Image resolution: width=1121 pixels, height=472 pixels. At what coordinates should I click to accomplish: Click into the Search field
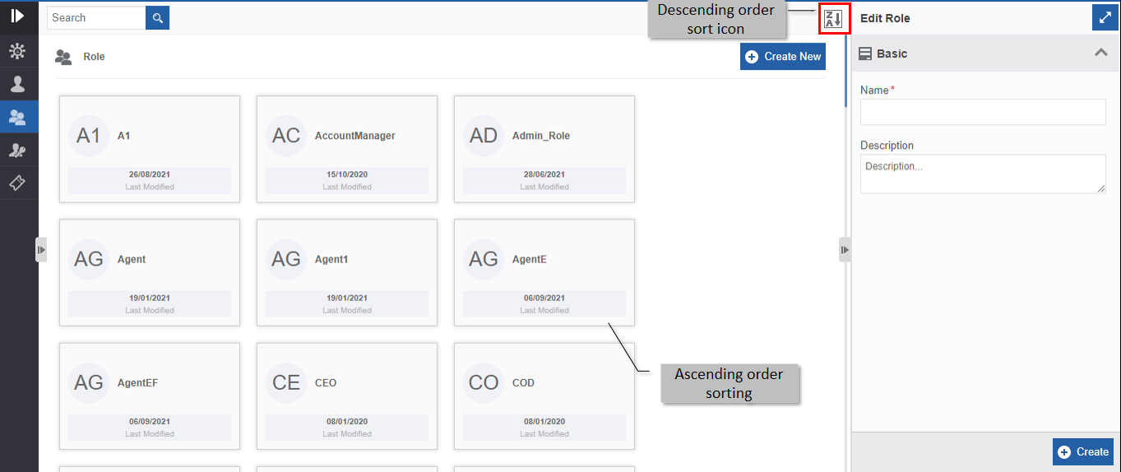tap(96, 17)
